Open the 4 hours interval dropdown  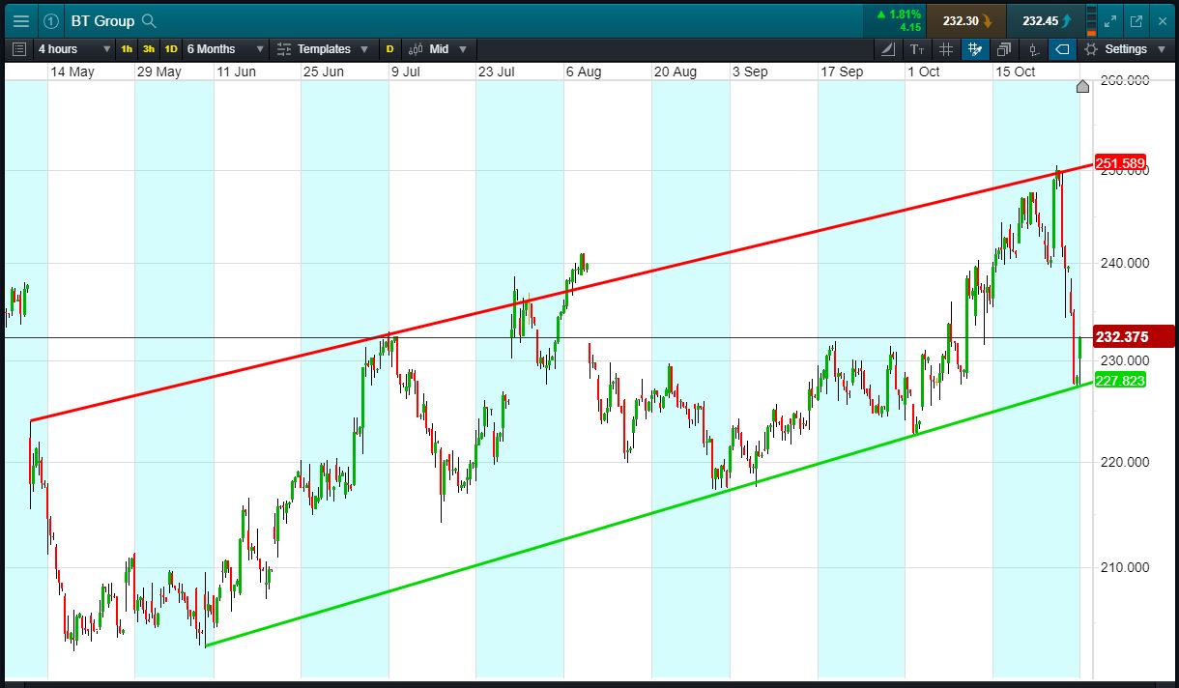[x=74, y=49]
